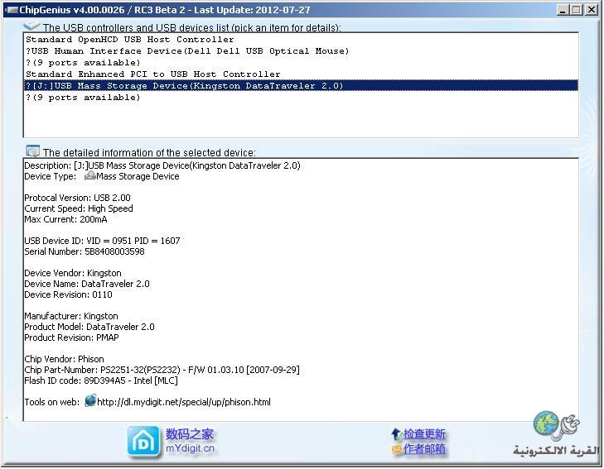The height and width of the screenshot is (469, 604).
Task: Click the Description line in details
Action: click(162, 165)
